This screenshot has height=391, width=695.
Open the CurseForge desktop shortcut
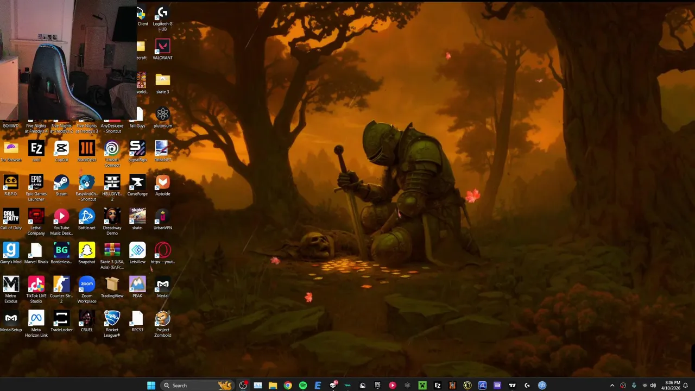[x=137, y=185]
